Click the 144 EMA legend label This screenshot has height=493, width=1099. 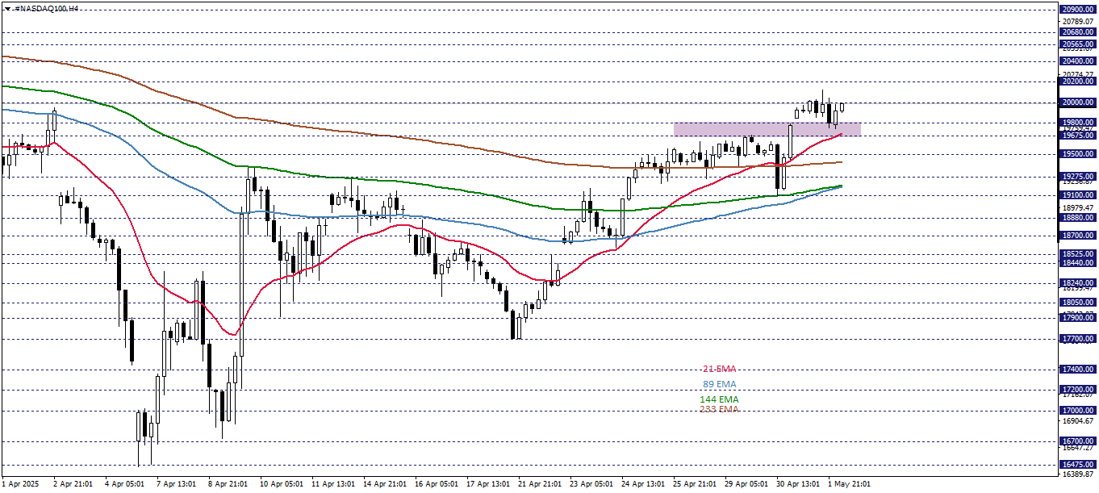(719, 399)
